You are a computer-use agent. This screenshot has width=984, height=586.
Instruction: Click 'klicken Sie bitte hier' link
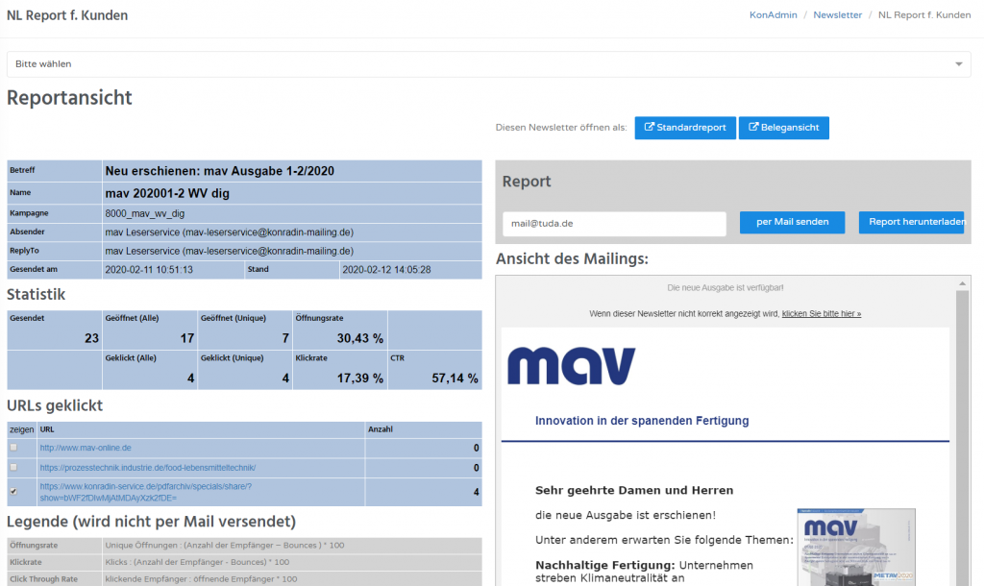click(821, 314)
